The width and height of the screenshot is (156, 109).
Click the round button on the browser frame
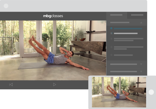6,6
